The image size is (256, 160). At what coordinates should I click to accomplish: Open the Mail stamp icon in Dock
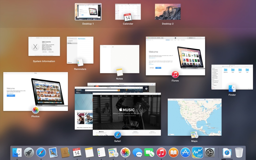tap(53, 152)
